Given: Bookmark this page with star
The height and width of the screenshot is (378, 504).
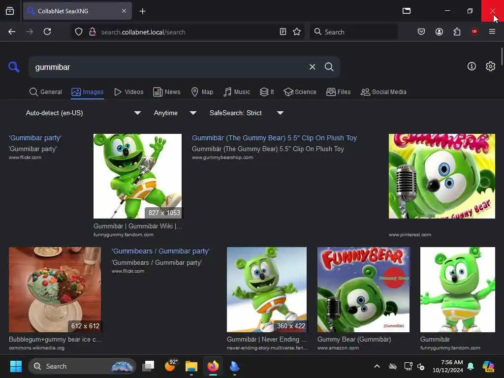Looking at the screenshot, I should click(x=297, y=32).
